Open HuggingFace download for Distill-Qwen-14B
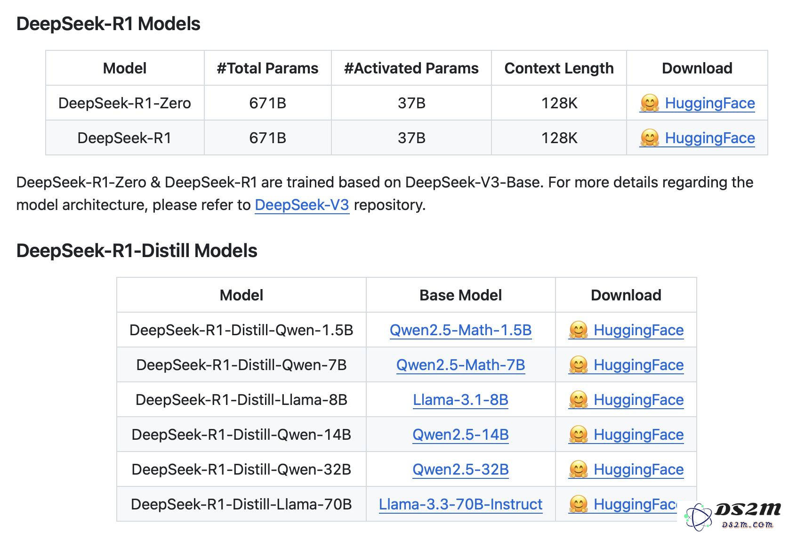Screen dimensions: 789x533 (x=626, y=435)
